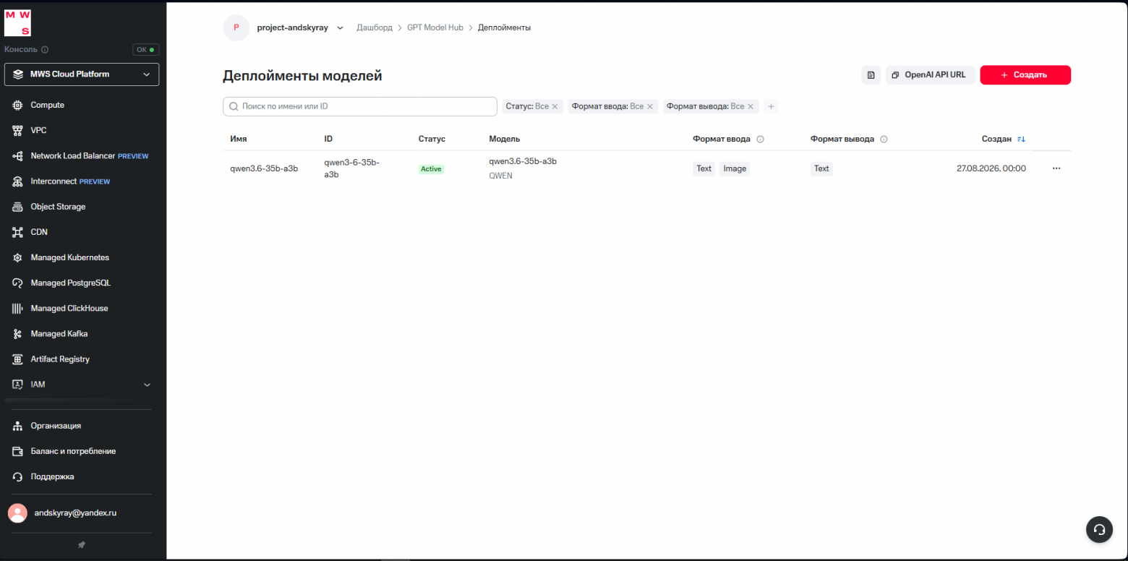Open the project-andskyray selector chevron
This screenshot has height=561, width=1128.
(x=340, y=28)
